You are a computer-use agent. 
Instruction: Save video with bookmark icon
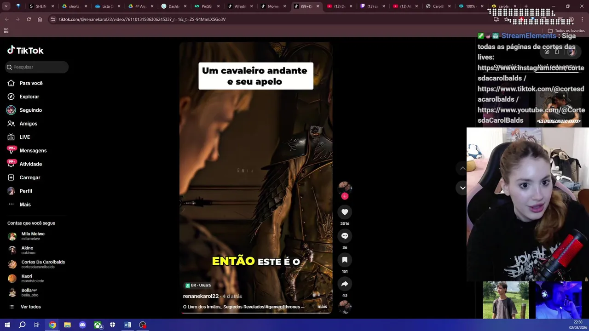tap(345, 260)
